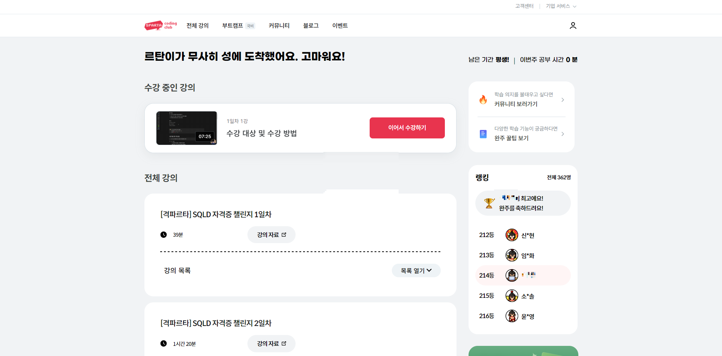Open the user profile icon
This screenshot has width=722, height=356.
coord(573,26)
